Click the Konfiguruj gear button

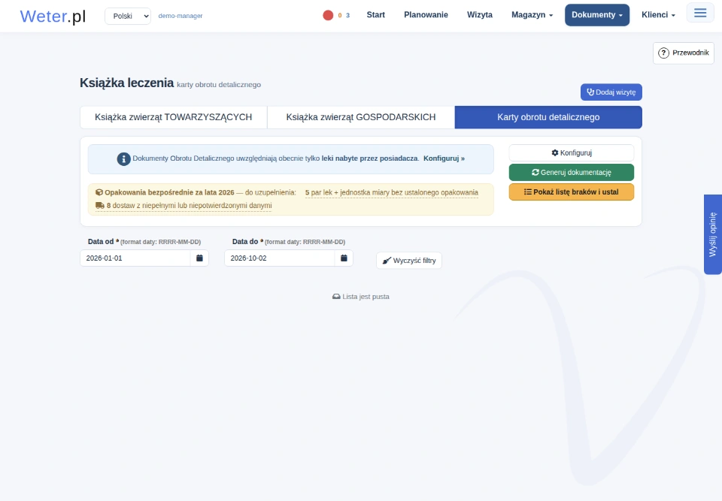(572, 152)
